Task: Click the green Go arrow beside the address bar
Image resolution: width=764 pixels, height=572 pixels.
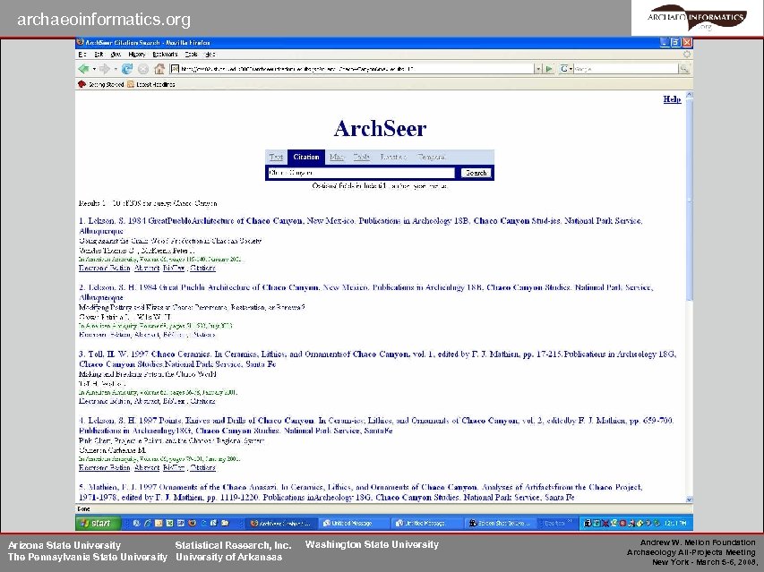Action: tap(548, 68)
